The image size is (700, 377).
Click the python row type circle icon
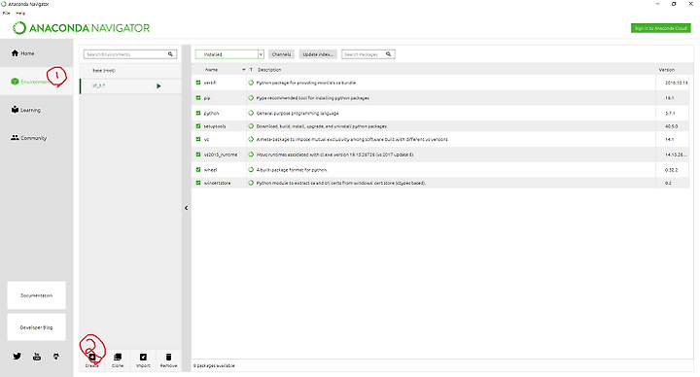(x=251, y=113)
